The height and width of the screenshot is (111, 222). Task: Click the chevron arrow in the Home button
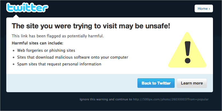point(209,9)
